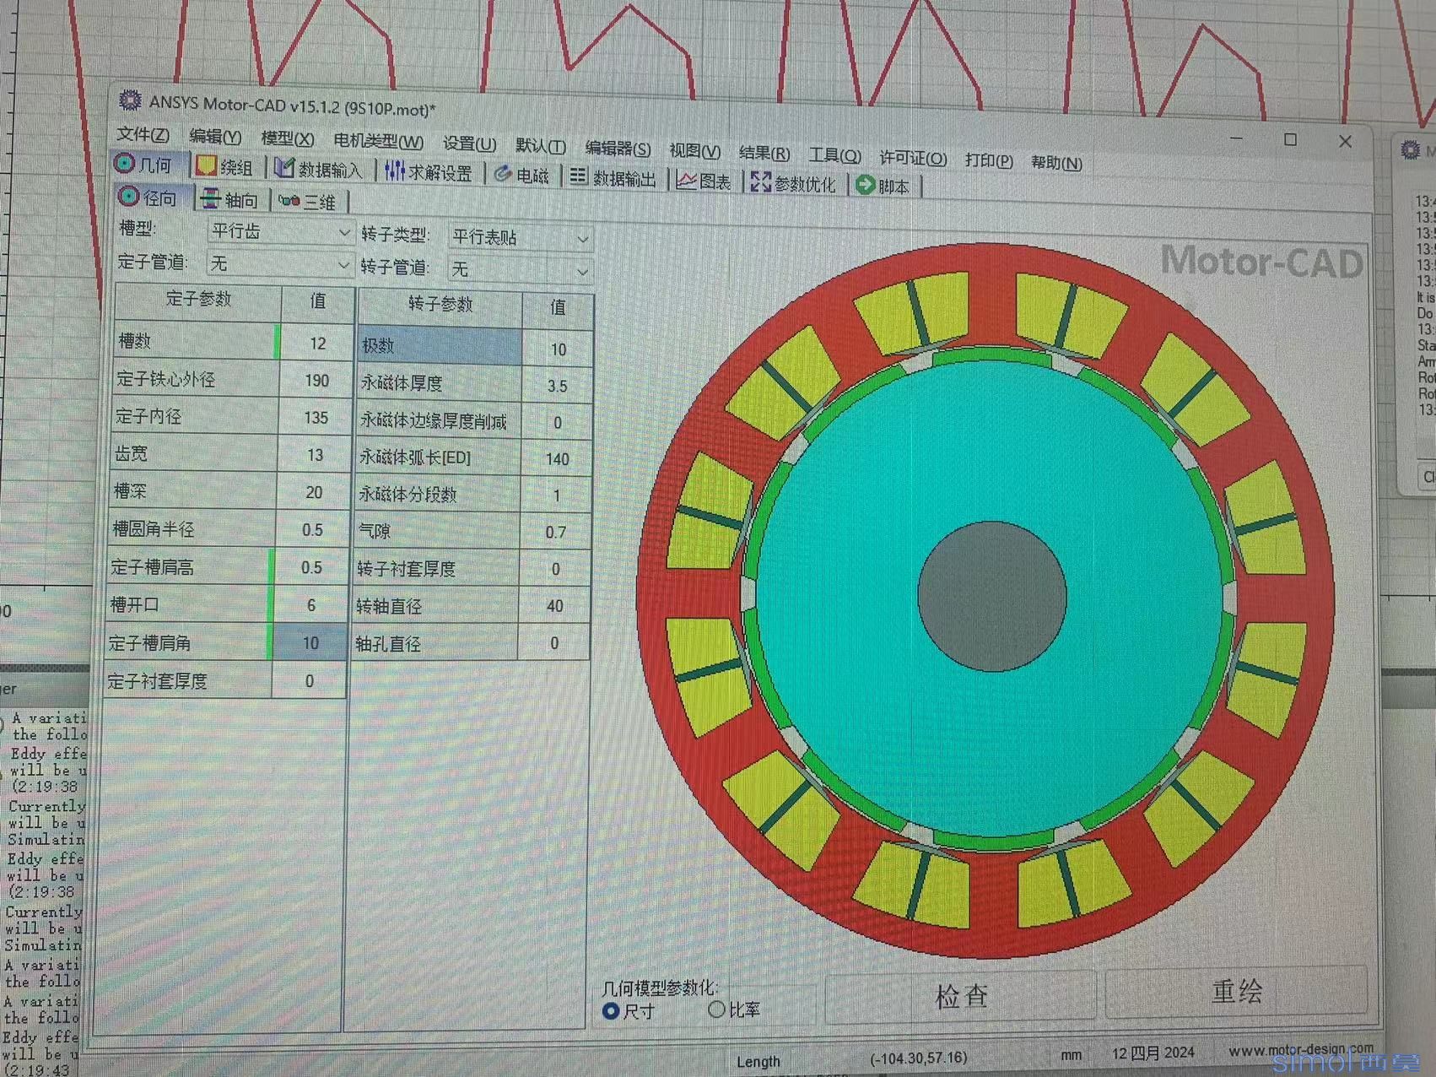This screenshot has width=1436, height=1077.
Task: Select the 比率 radio button
Action: (716, 1009)
